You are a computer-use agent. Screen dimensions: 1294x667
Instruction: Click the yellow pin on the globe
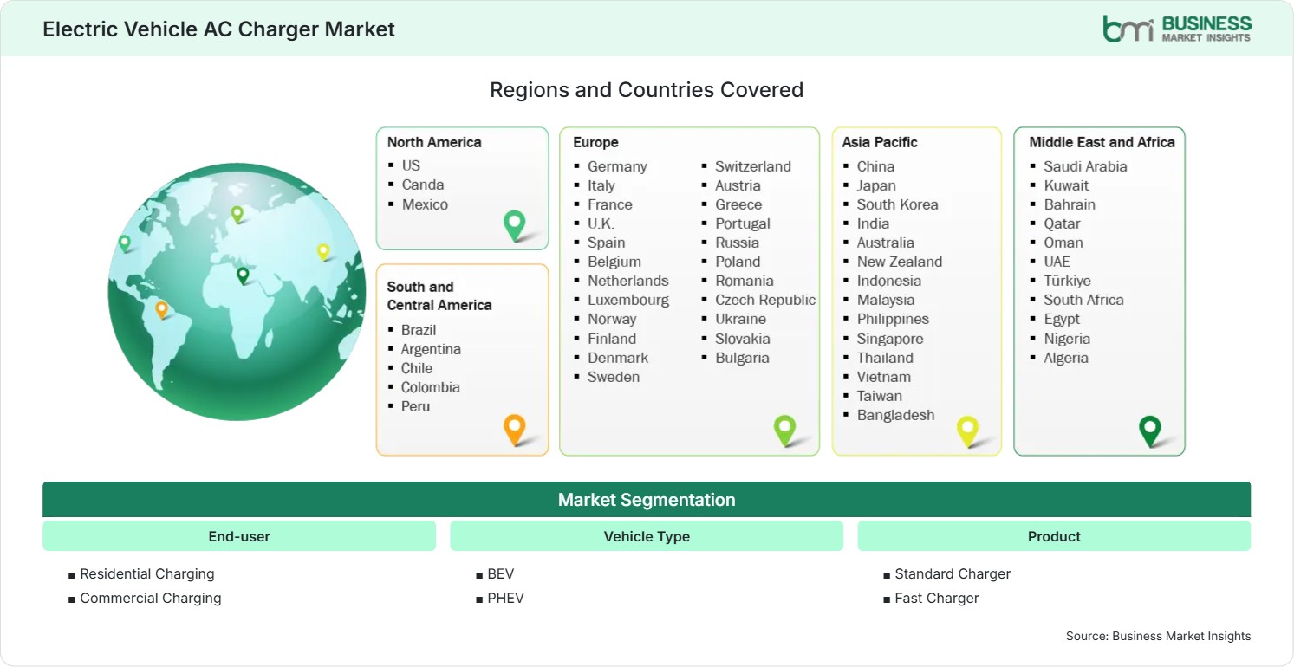(323, 251)
